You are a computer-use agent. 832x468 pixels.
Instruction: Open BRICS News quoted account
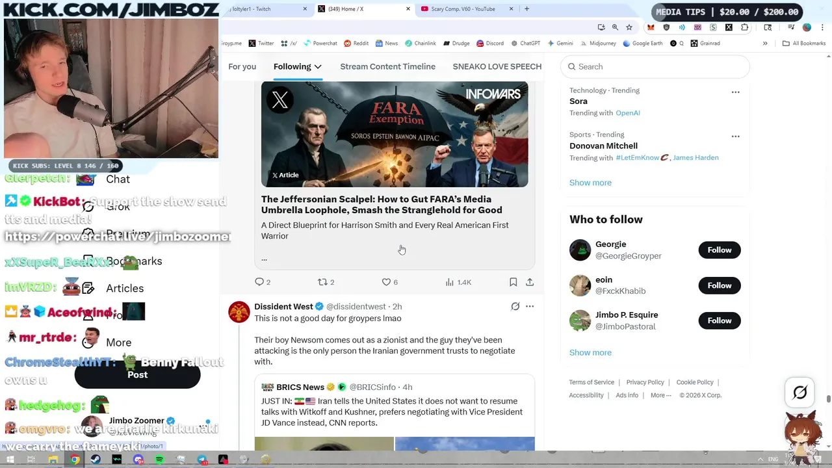(x=300, y=387)
